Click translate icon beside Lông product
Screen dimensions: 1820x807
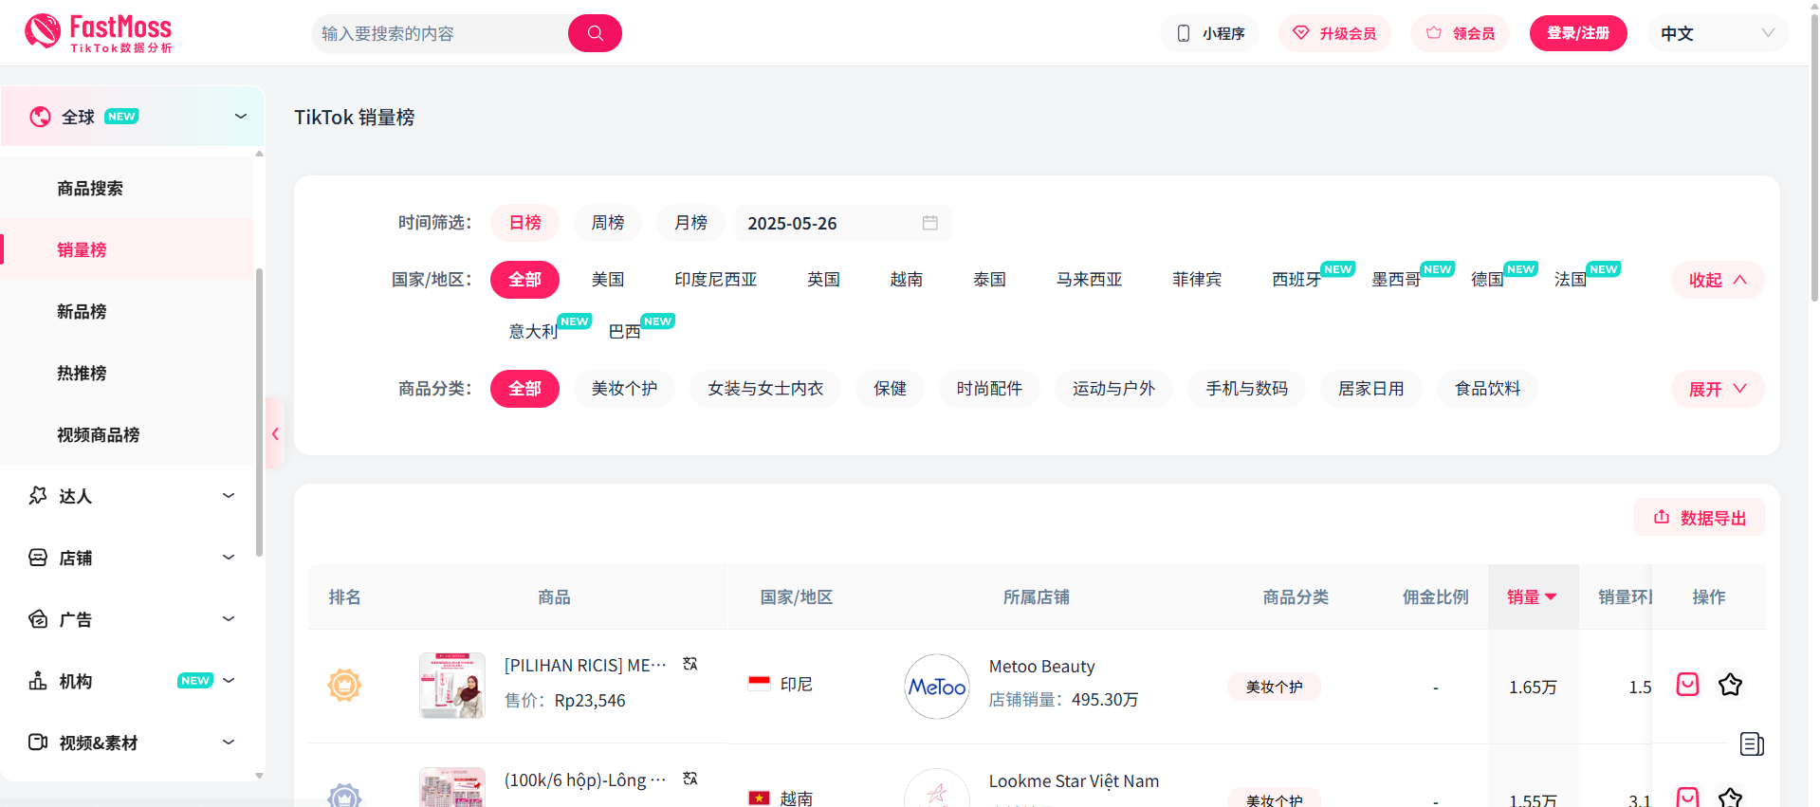click(x=690, y=779)
